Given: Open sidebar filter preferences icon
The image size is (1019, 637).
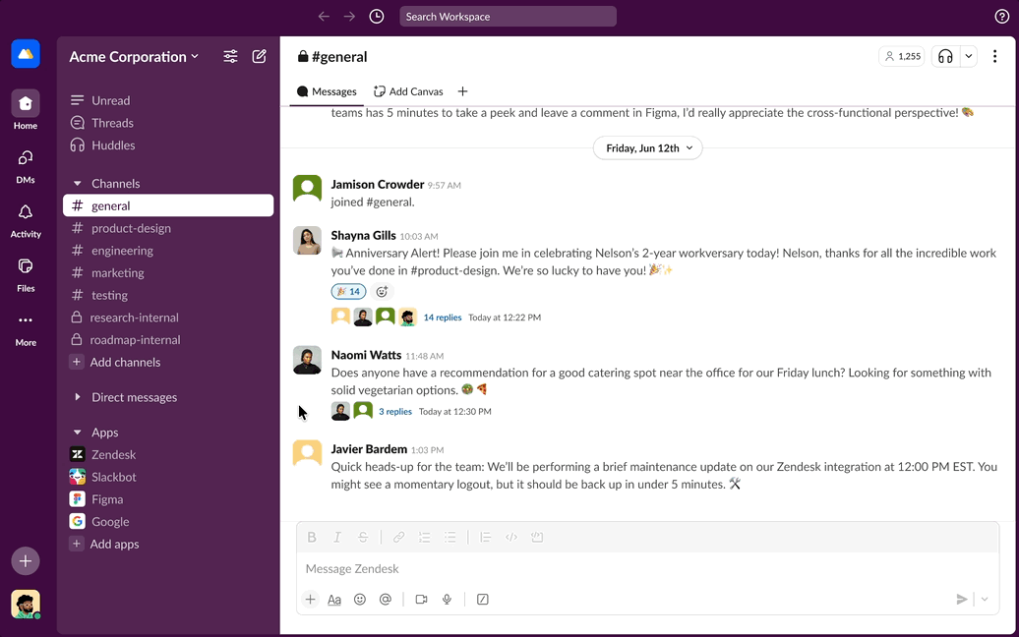Looking at the screenshot, I should point(230,56).
